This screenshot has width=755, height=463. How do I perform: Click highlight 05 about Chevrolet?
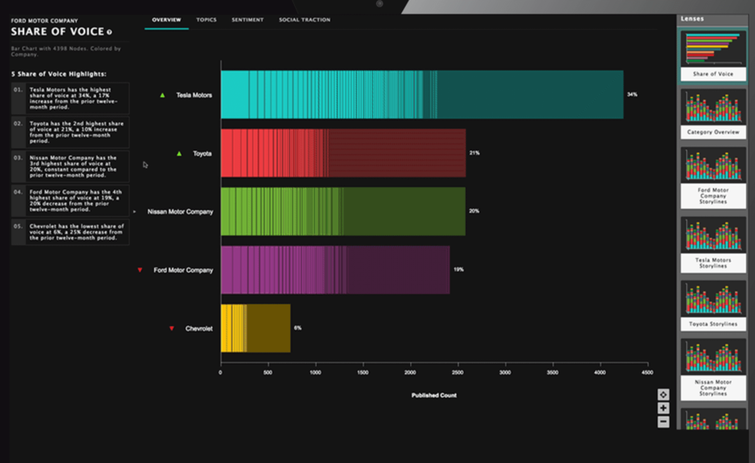click(71, 231)
